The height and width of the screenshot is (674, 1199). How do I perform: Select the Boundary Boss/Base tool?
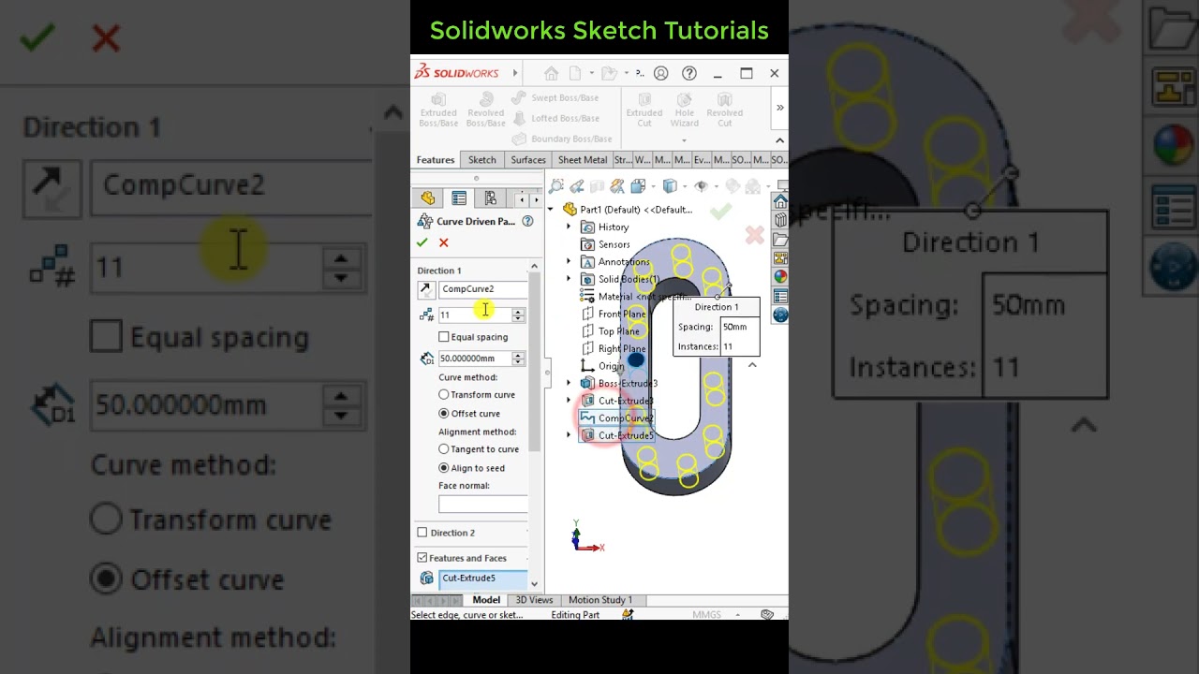561,139
